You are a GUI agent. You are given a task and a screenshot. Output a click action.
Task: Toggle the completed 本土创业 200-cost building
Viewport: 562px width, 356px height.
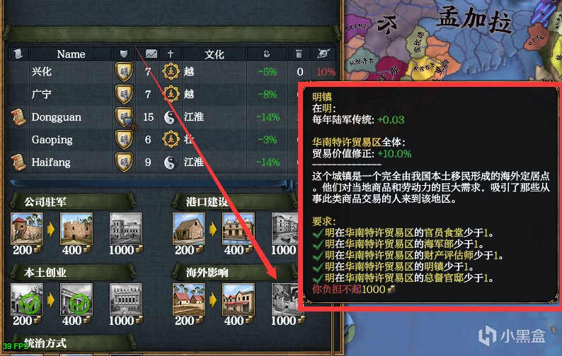click(x=27, y=299)
